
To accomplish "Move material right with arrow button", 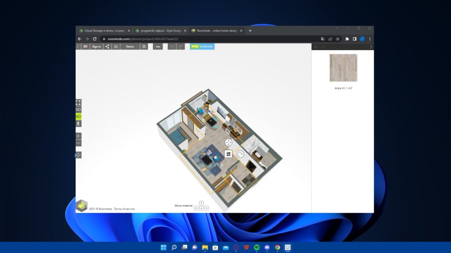I will [207, 208].
